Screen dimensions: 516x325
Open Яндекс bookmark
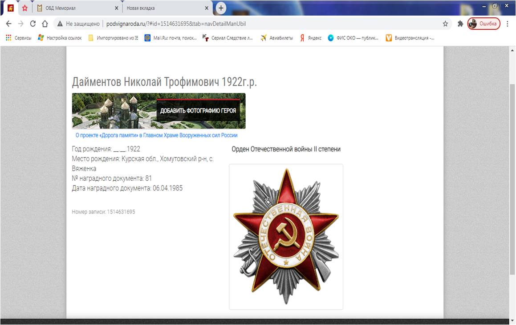(311, 38)
